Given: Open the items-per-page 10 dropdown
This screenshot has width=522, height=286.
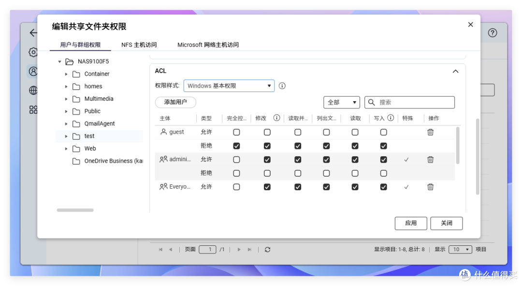Looking at the screenshot, I should pos(460,249).
